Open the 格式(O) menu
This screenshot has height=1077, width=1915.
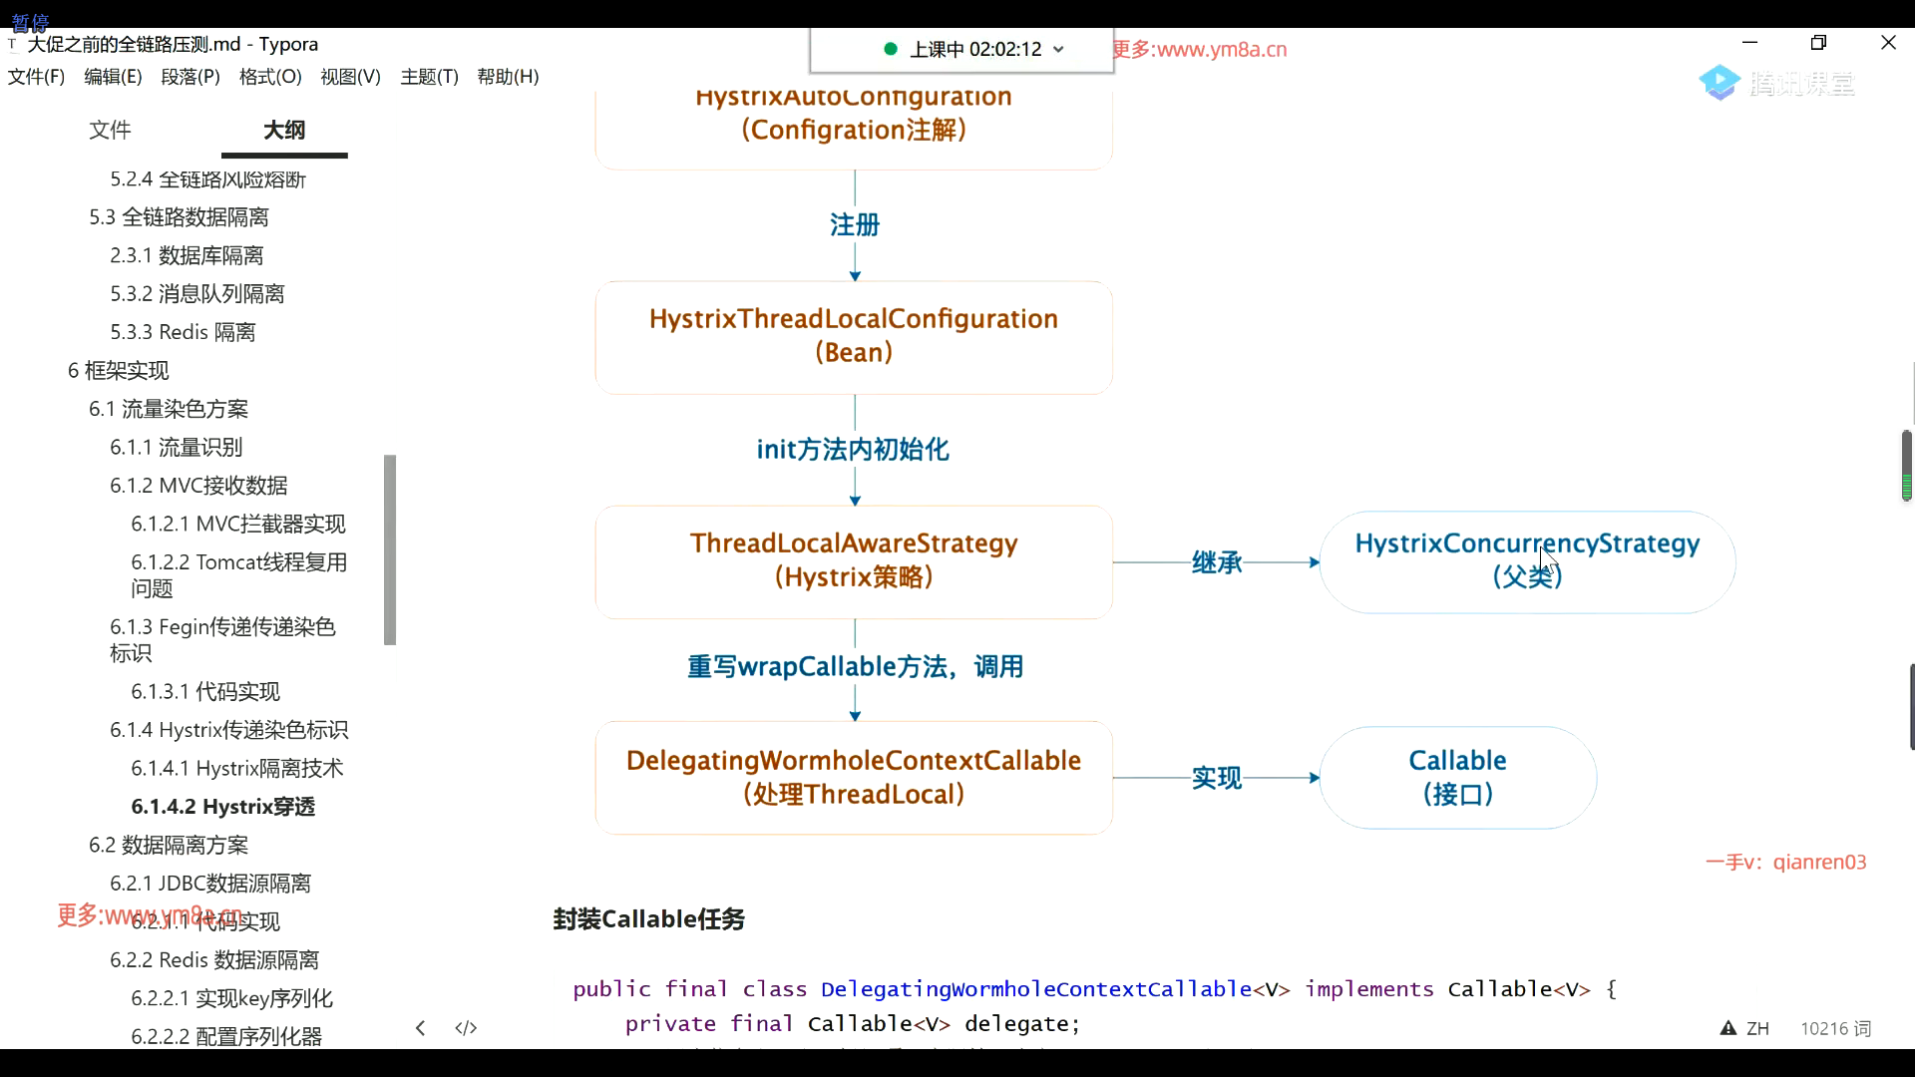[270, 77]
